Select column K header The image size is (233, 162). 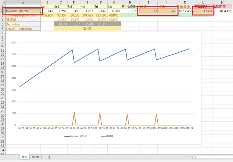pos(185,2)
